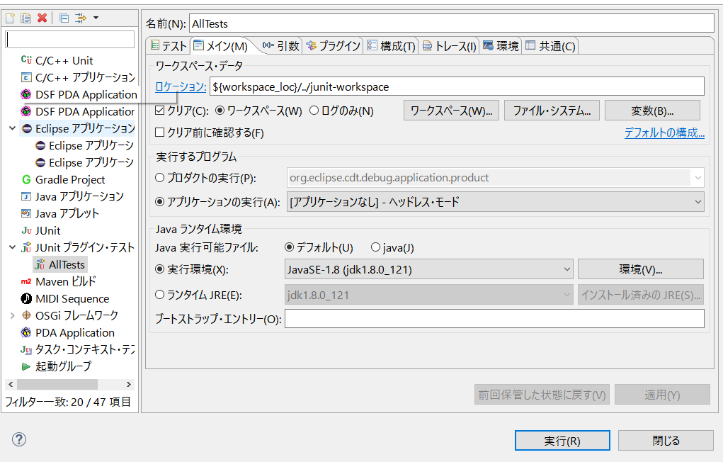Select ランタイム JRE(E) radio button

159,295
